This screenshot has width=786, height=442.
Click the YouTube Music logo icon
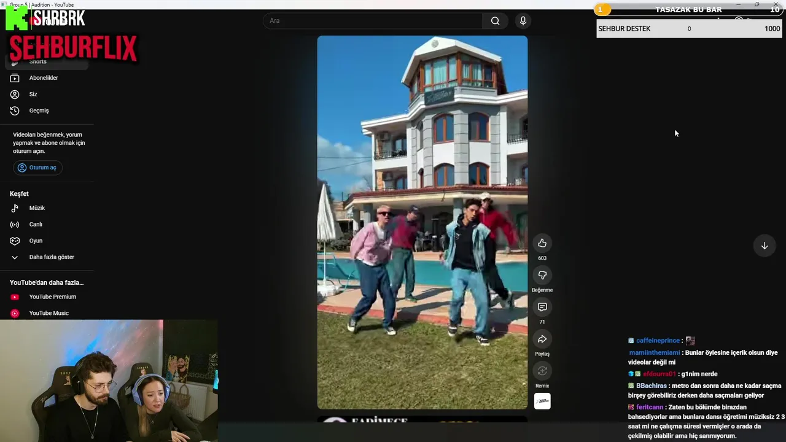15,313
